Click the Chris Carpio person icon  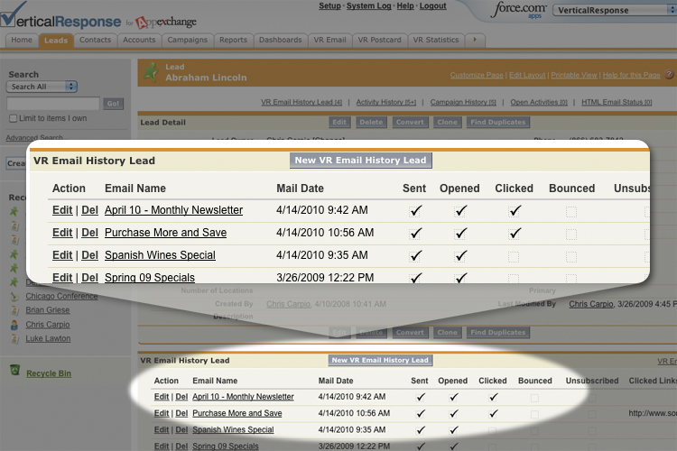[x=14, y=325]
